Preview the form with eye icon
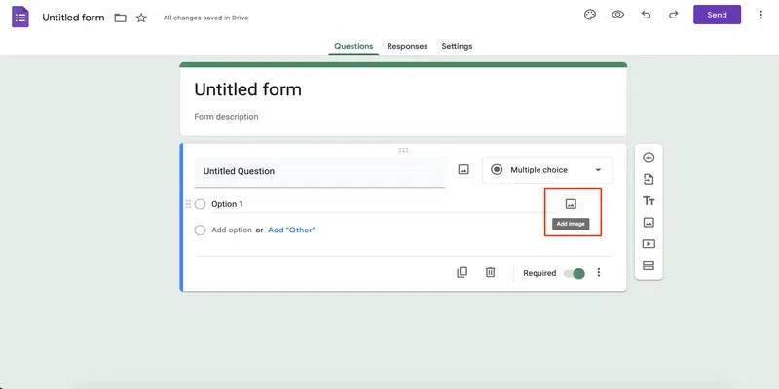 tap(617, 15)
